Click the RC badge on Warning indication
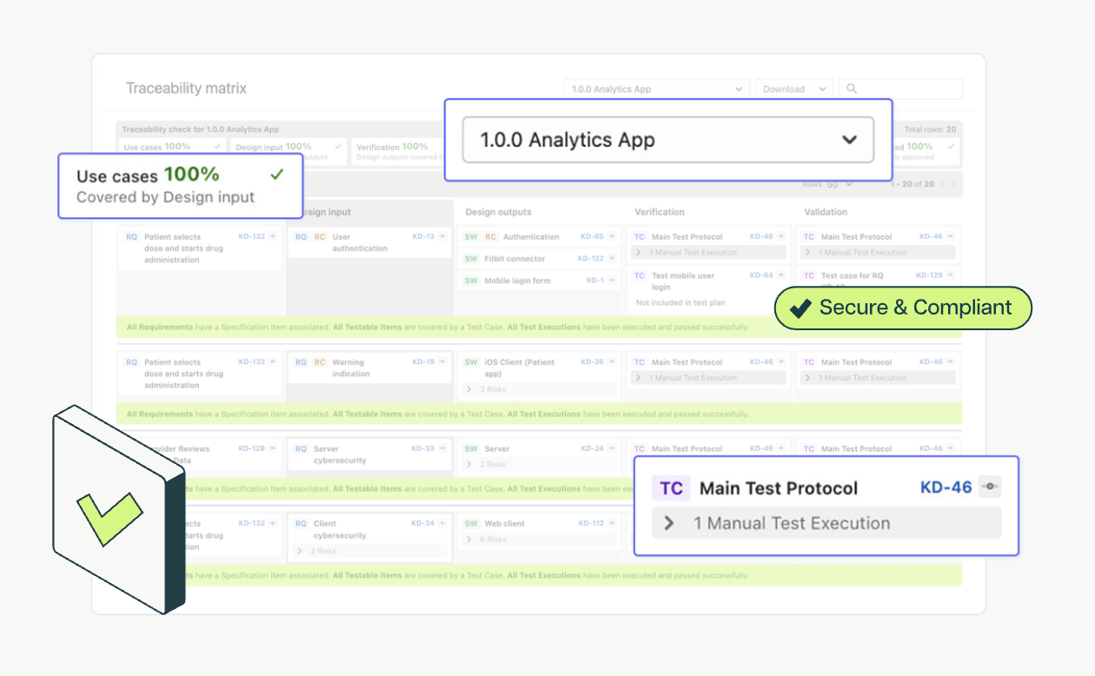Screen dimensions: 1095x676 320,362
